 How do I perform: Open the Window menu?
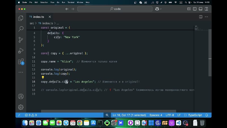(80, 2)
